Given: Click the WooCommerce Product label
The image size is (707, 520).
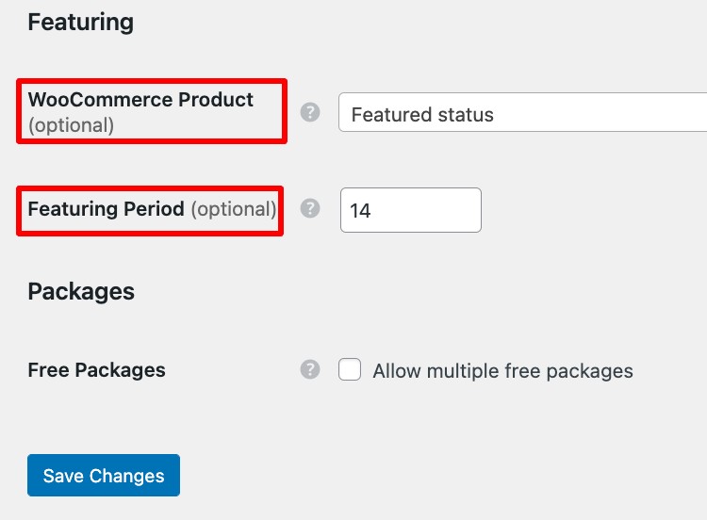Looking at the screenshot, I should pos(140,100).
